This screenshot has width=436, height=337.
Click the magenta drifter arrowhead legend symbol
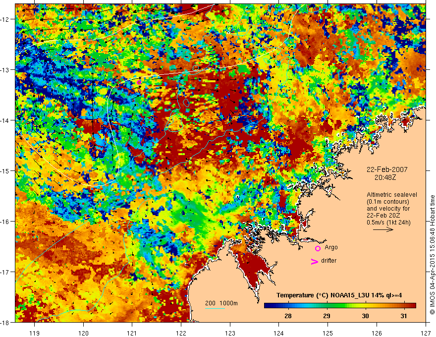(x=315, y=262)
